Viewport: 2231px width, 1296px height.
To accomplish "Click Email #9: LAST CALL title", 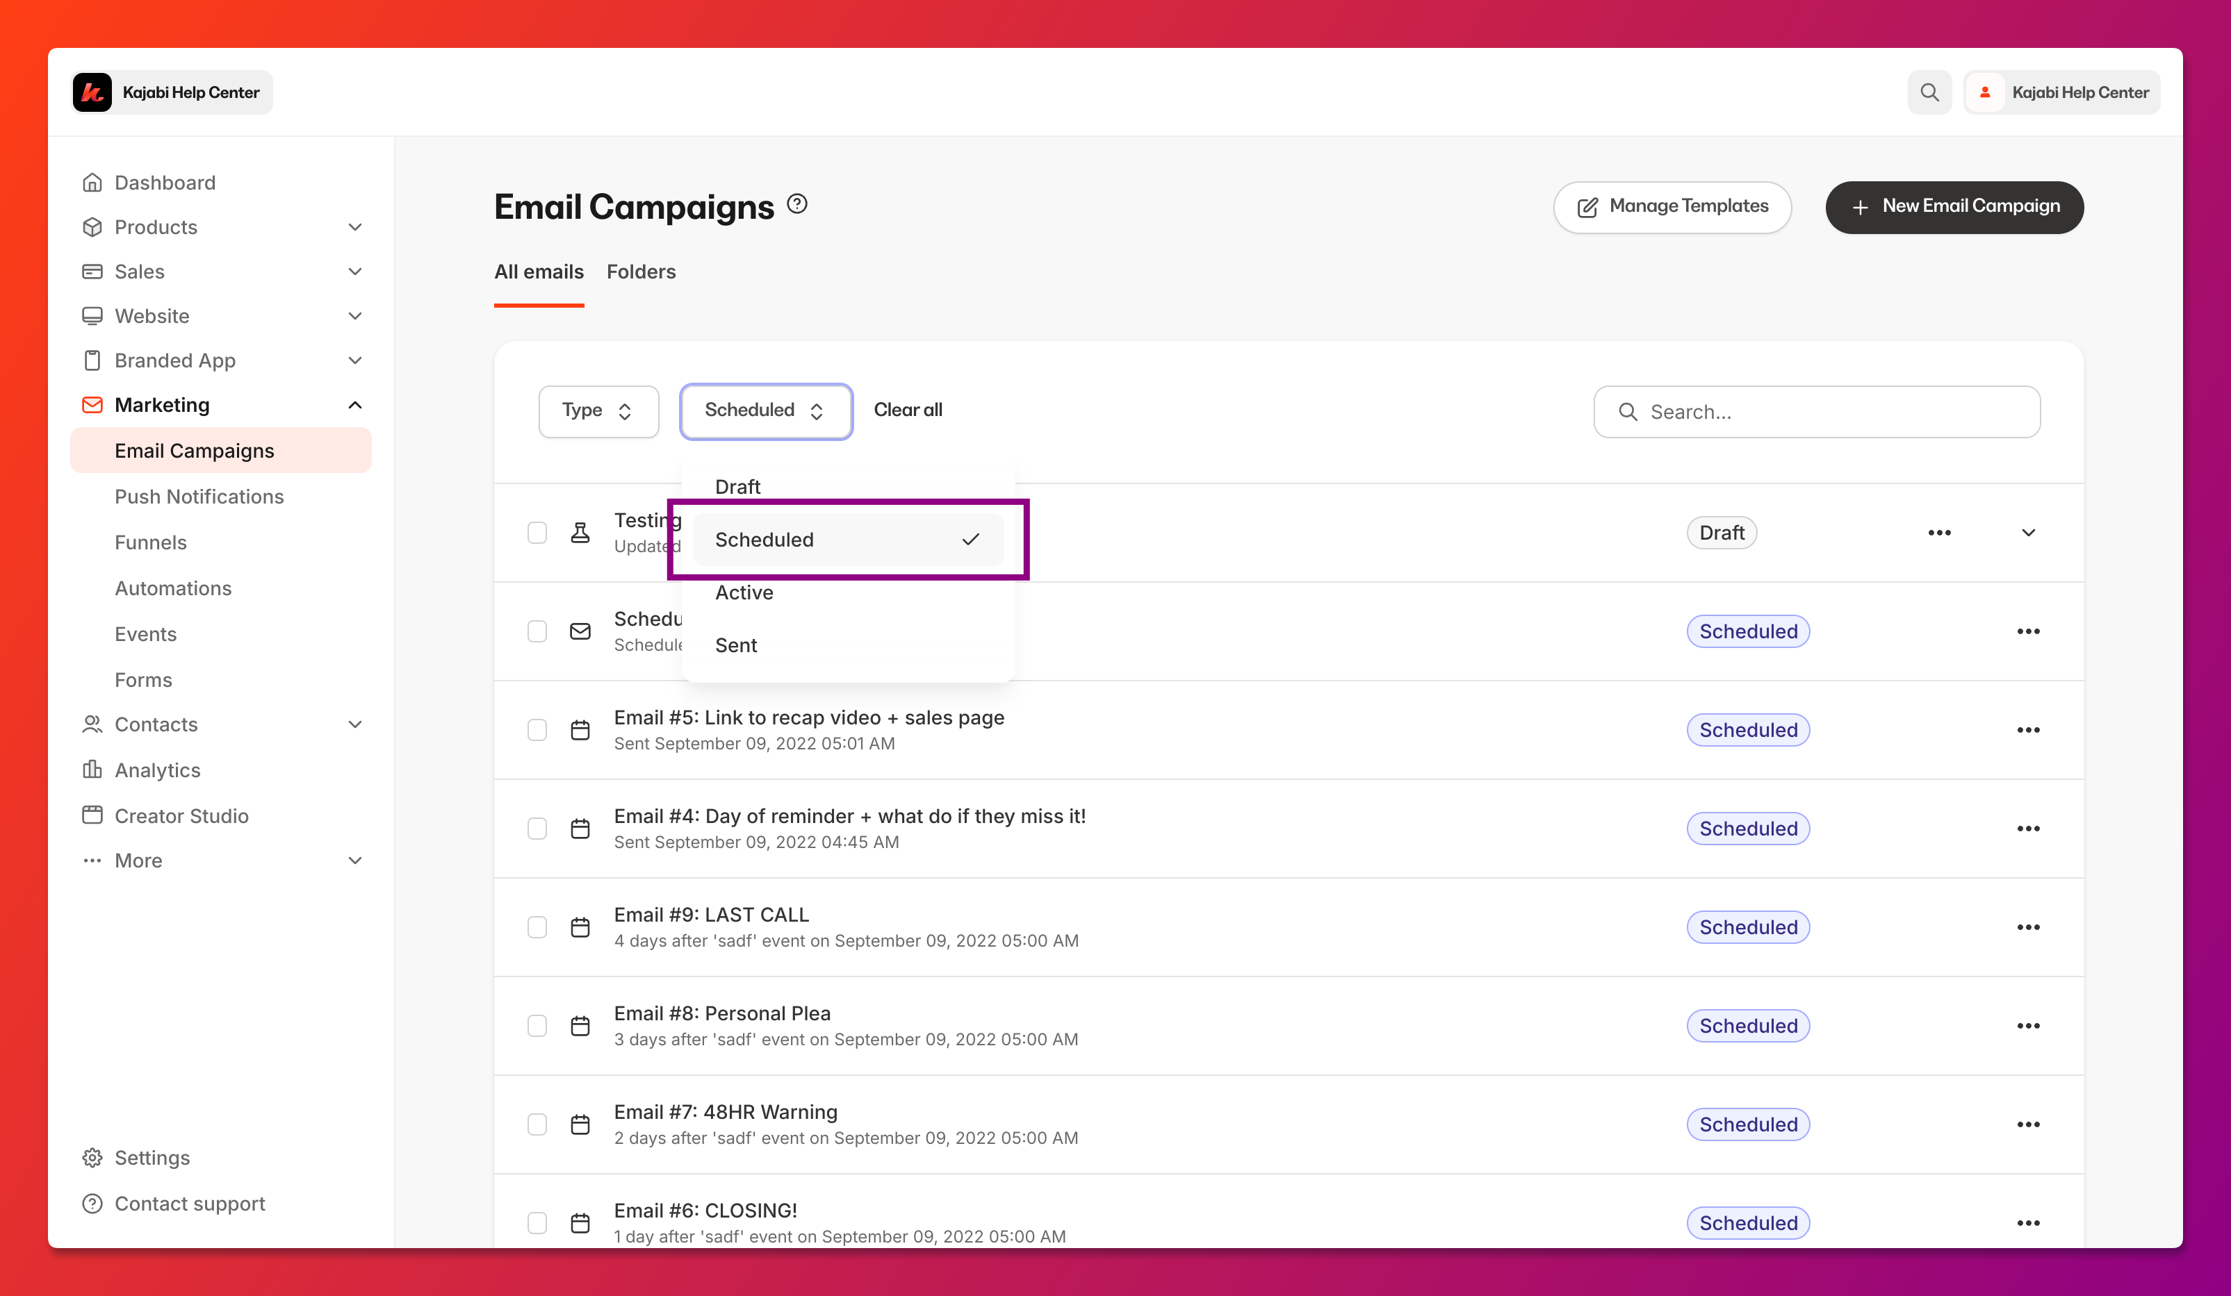I will [x=711, y=914].
